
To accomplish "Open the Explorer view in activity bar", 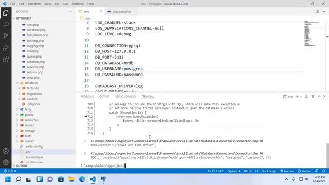I will pos(6,13).
